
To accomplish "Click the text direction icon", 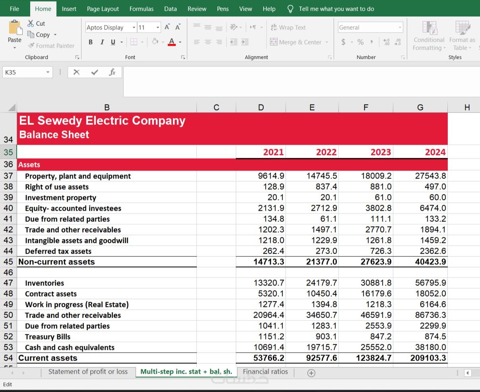I will pos(253,27).
